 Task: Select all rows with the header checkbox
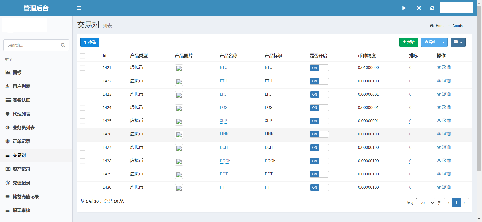click(82, 56)
